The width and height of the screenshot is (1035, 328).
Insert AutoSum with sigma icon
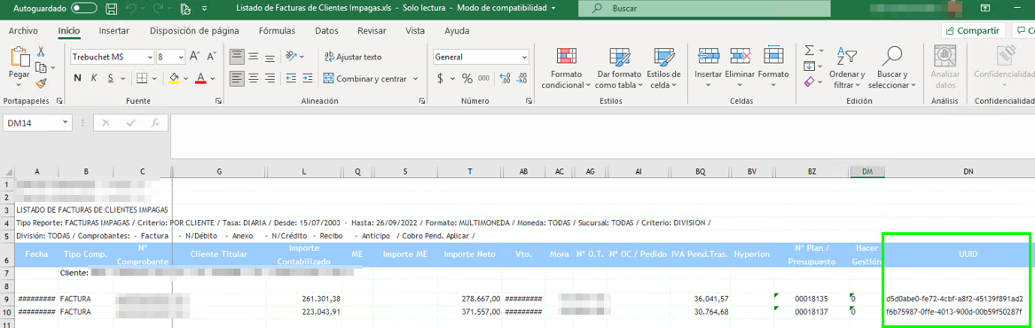coord(810,51)
